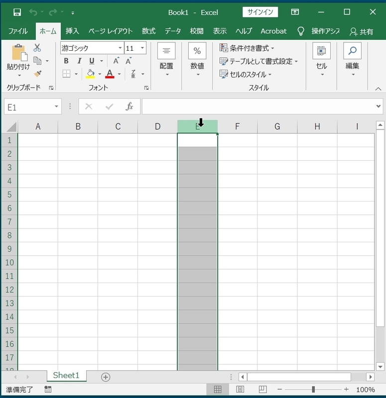Select the column B header

point(78,126)
